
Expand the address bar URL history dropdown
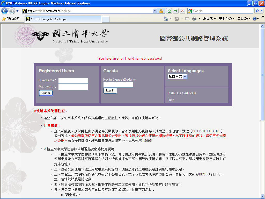(x=155, y=11)
